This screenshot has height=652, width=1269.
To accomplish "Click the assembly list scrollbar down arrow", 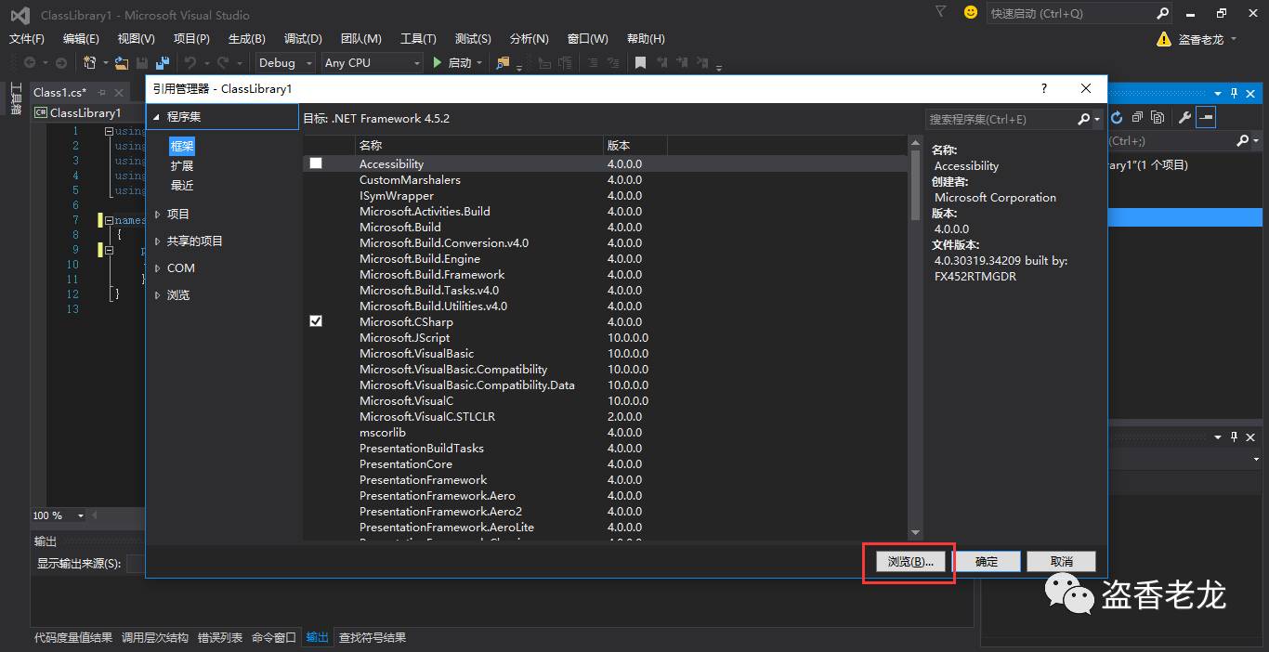I will 915,532.
